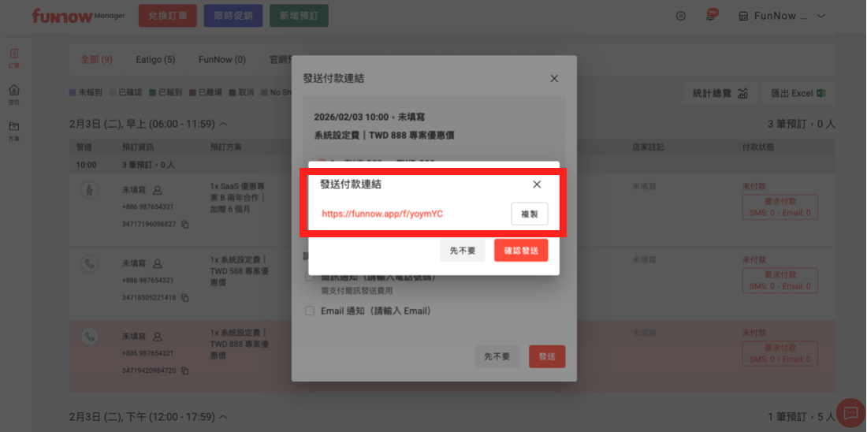Click the 匯出 Excel export button
This screenshot has width=867, height=432.
[x=798, y=93]
